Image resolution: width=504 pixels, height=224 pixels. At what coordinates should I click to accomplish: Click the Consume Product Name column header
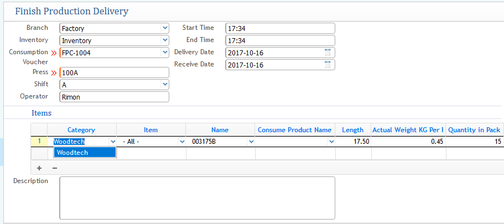294,130
